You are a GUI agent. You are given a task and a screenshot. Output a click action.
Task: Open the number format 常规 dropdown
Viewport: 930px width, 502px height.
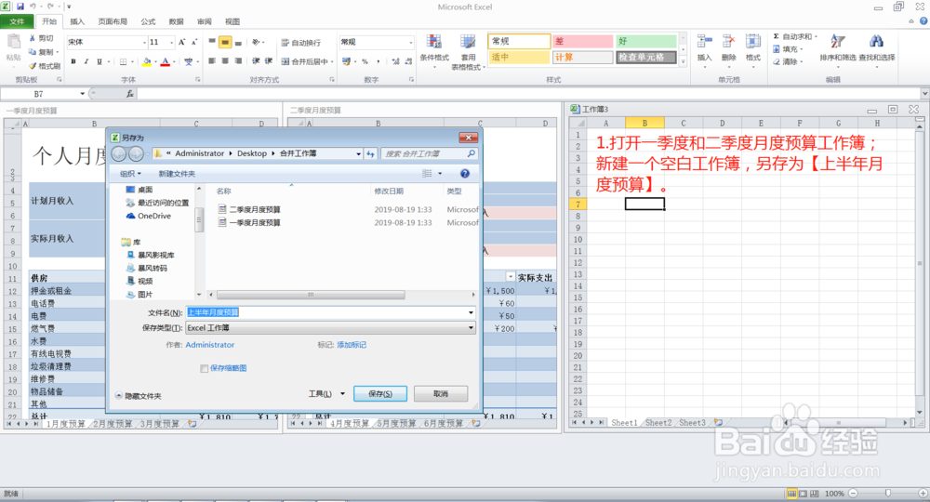(x=410, y=42)
